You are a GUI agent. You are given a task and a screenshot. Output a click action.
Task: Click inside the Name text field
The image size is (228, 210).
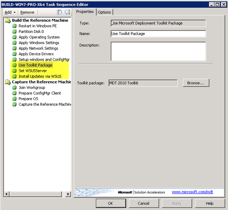pos(158,34)
